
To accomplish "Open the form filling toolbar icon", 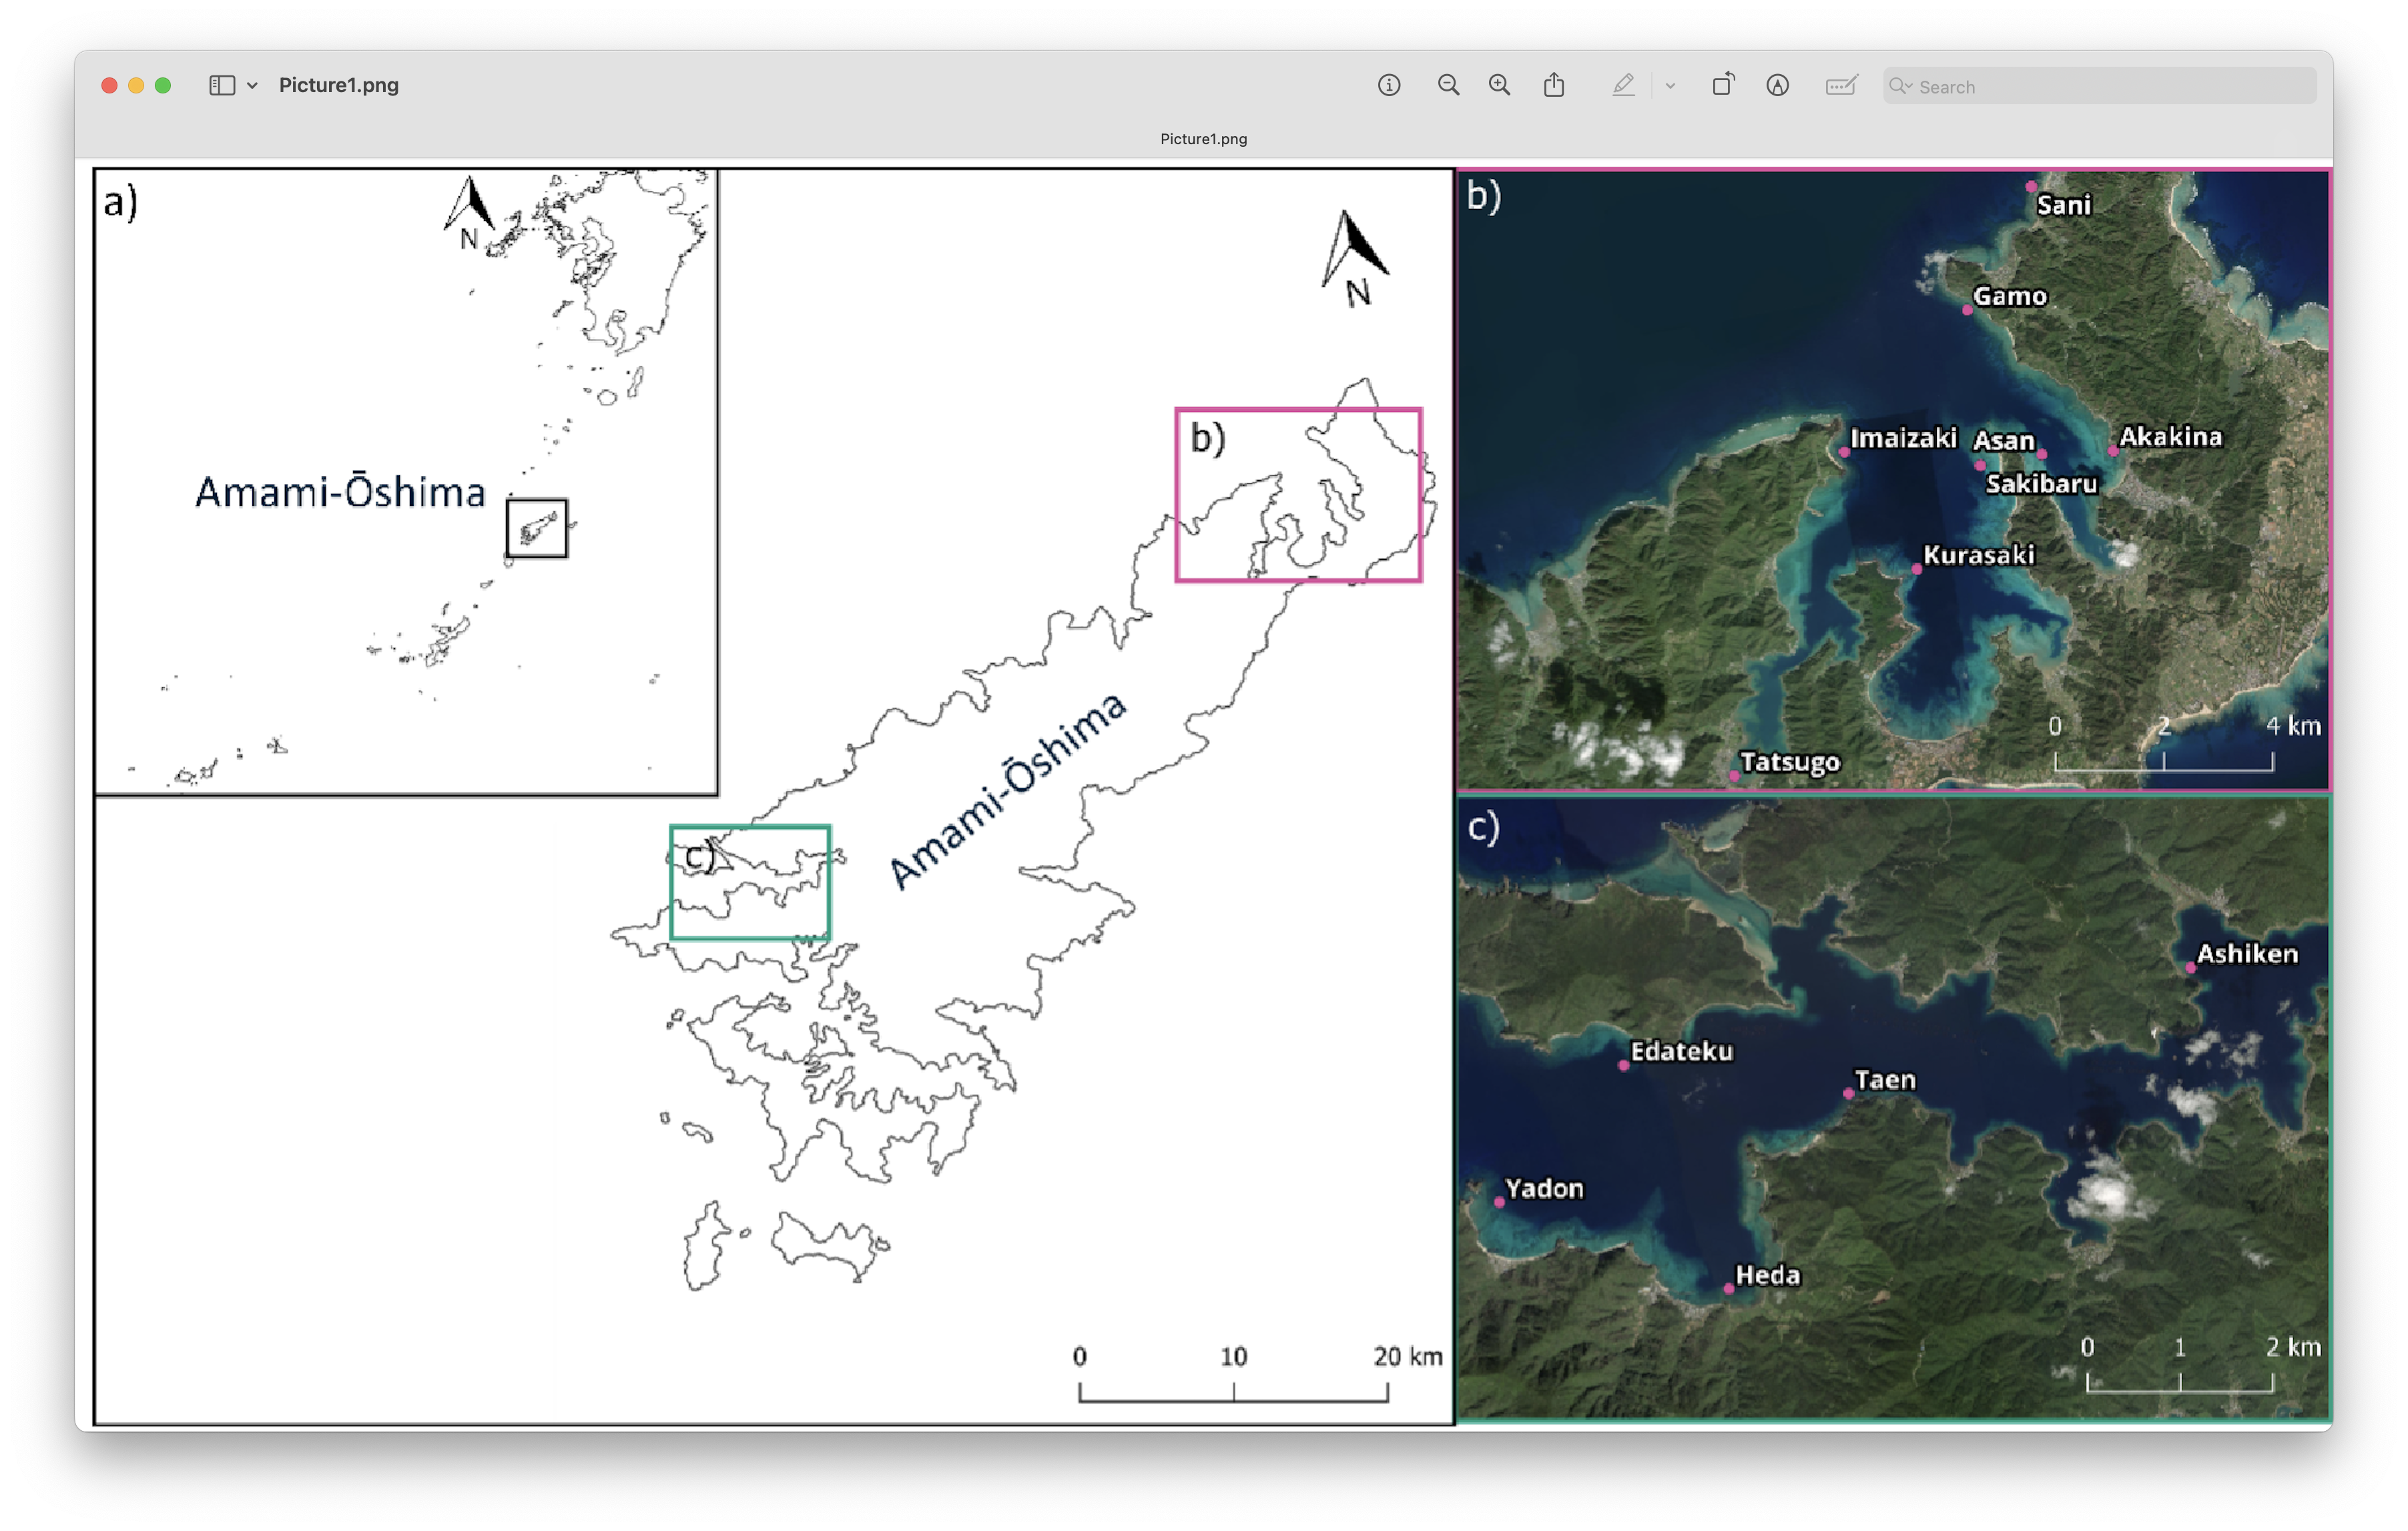I will click(x=1841, y=86).
